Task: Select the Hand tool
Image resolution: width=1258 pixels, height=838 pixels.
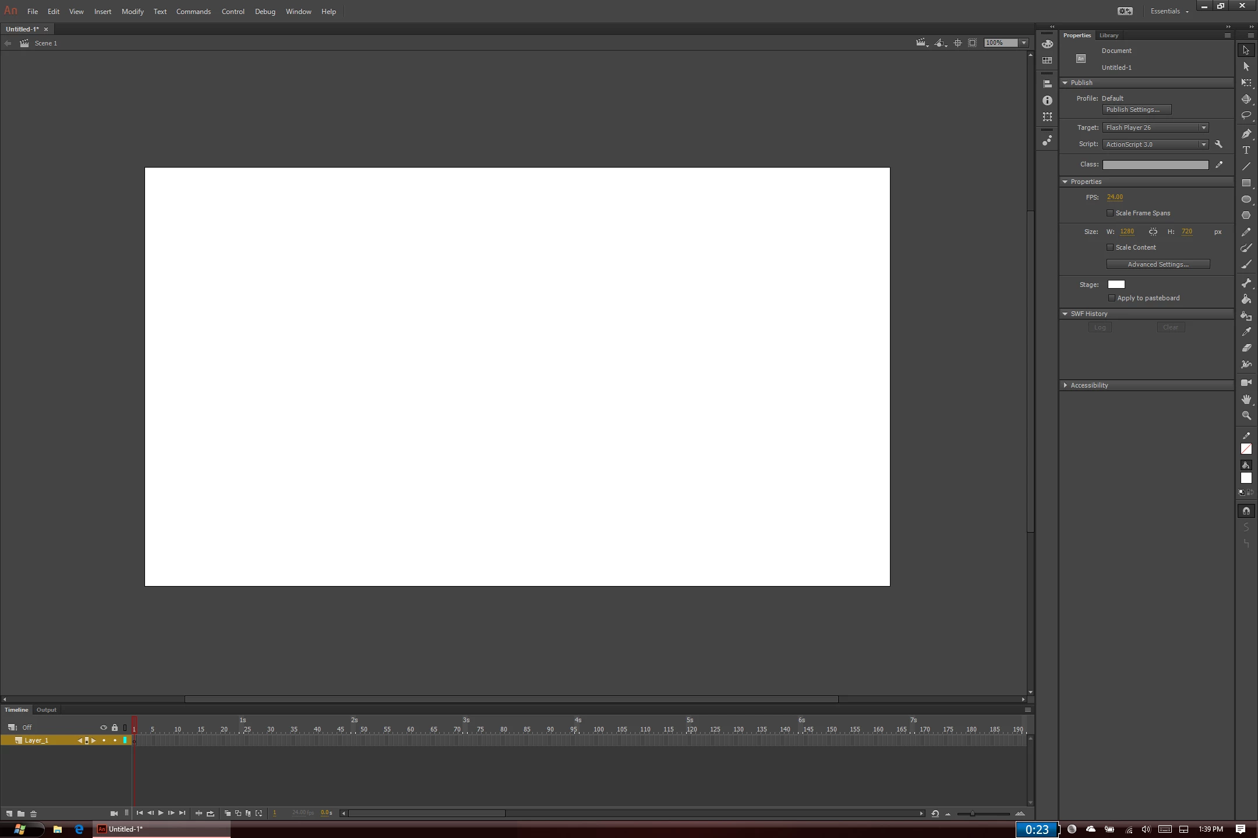Action: click(x=1246, y=399)
